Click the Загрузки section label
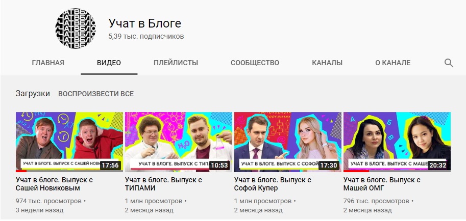 click(x=33, y=94)
